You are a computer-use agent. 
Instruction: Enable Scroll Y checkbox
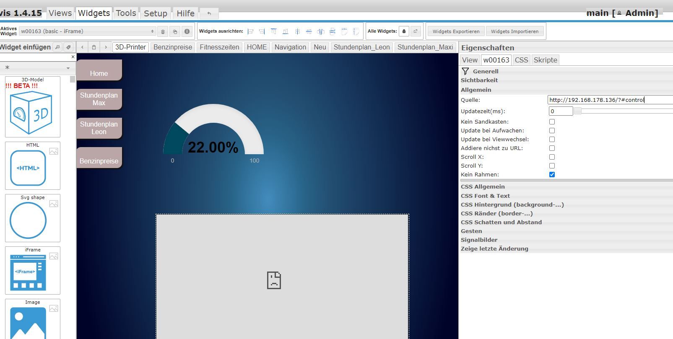click(x=552, y=166)
